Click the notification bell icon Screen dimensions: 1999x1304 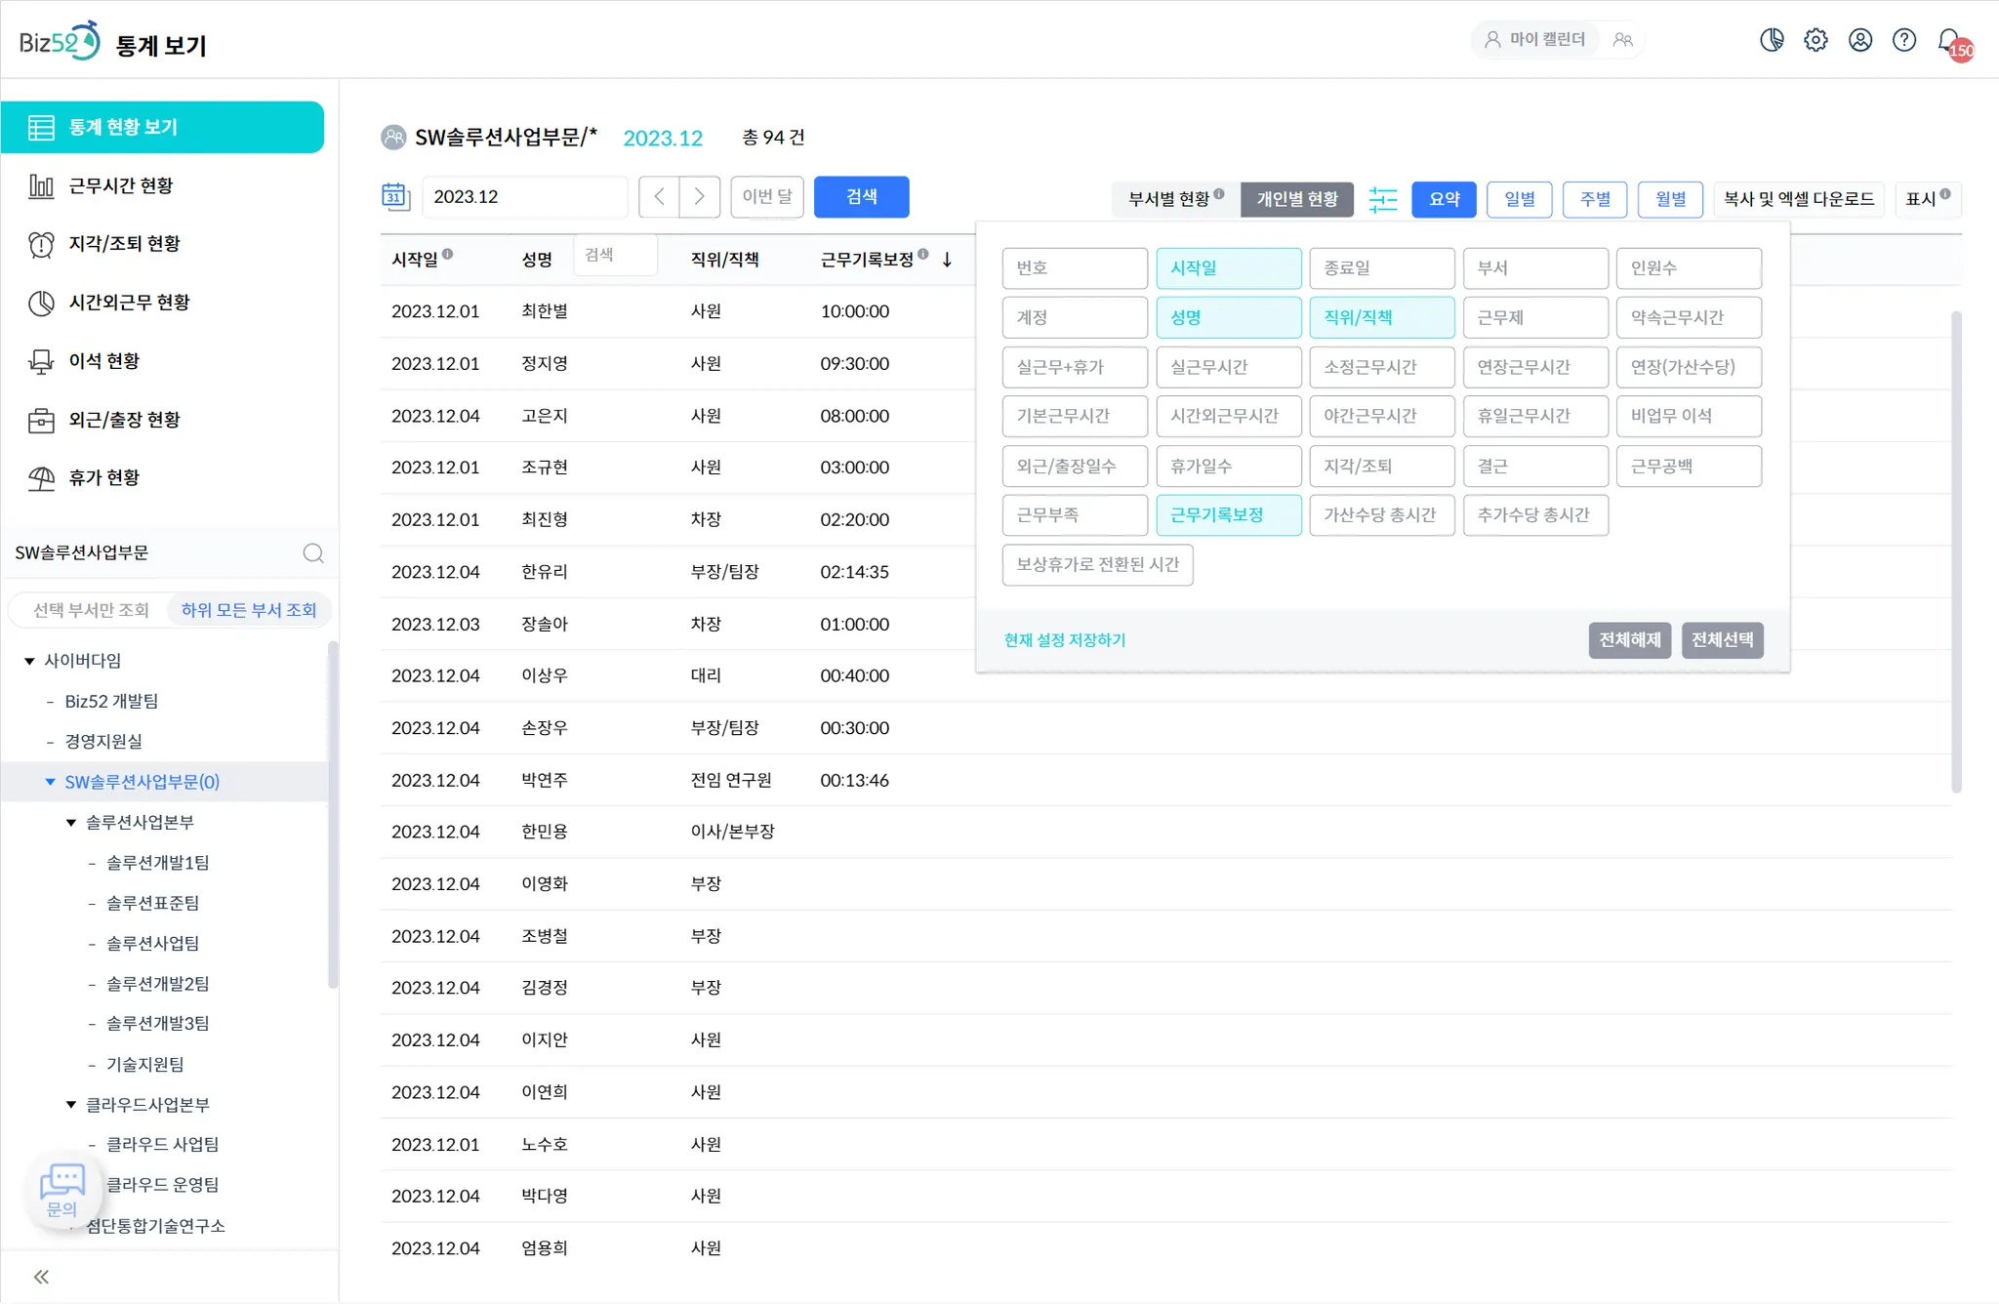[x=1948, y=40]
